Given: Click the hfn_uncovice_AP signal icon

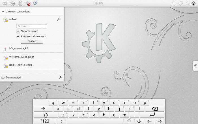Looking at the screenshot, I should click(5, 49).
